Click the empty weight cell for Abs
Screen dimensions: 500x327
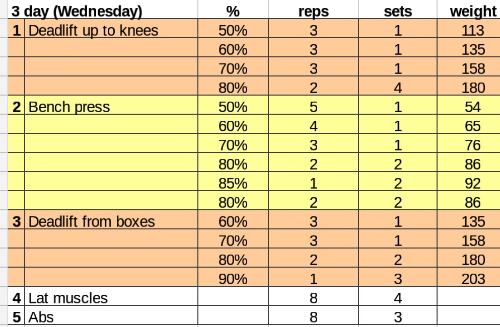pos(468,317)
